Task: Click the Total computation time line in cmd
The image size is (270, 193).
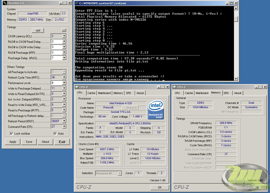Action: [x=126, y=58]
